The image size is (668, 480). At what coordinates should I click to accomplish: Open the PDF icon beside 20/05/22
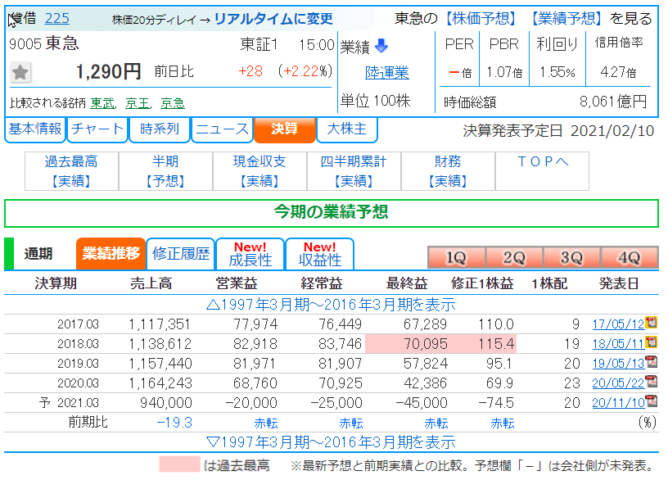(x=652, y=382)
